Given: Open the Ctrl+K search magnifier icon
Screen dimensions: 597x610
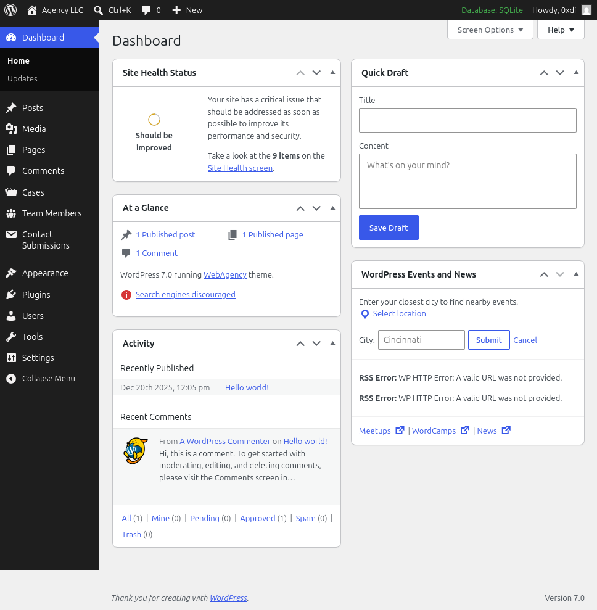Looking at the screenshot, I should pyautogui.click(x=99, y=10).
